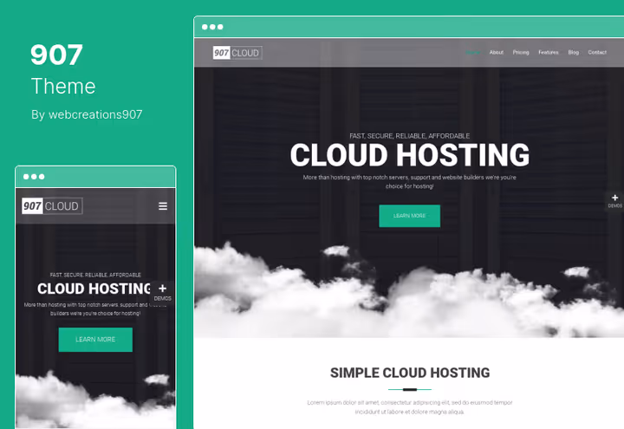Click the Learn More button in the desktop preview
Viewport: 624px width, 429px height.
409,216
